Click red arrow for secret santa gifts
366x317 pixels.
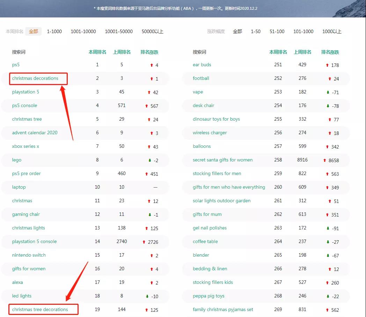pos(325,160)
